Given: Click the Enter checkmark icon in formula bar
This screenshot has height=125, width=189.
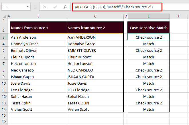Looking at the screenshot, I should pos(54,7).
